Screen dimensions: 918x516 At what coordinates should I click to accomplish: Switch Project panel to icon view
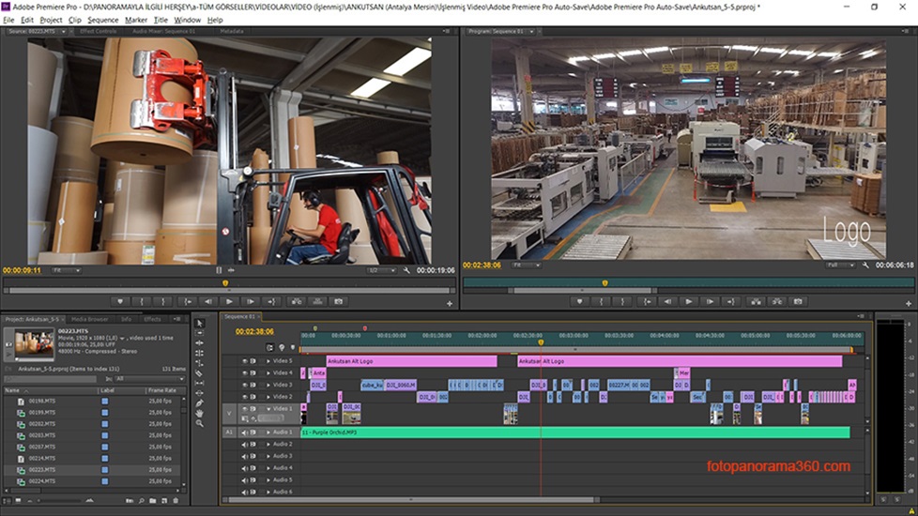(18, 501)
